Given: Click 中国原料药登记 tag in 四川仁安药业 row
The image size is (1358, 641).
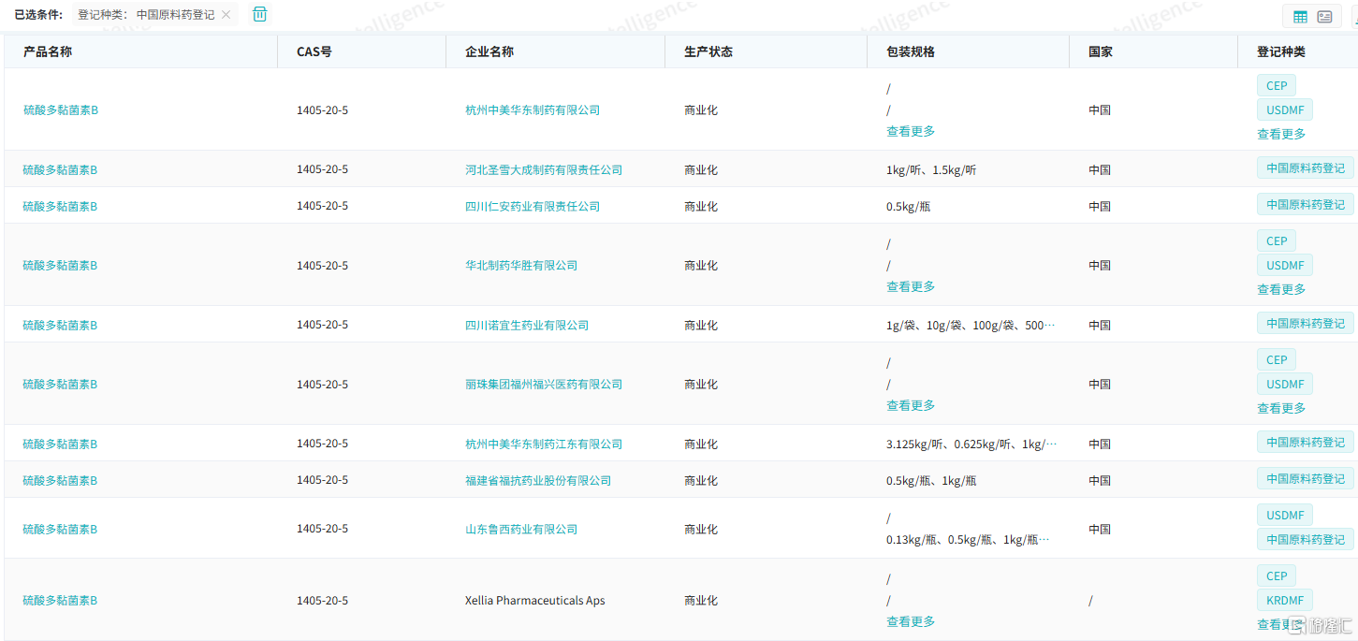Looking at the screenshot, I should tap(1305, 204).
